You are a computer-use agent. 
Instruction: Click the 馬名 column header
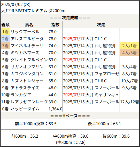29,25
